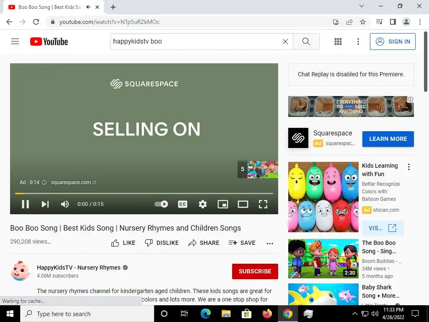The height and width of the screenshot is (322, 429).
Task: Click the magnifier search button
Action: pyautogui.click(x=306, y=42)
